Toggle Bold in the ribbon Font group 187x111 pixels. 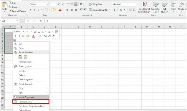point(31,10)
